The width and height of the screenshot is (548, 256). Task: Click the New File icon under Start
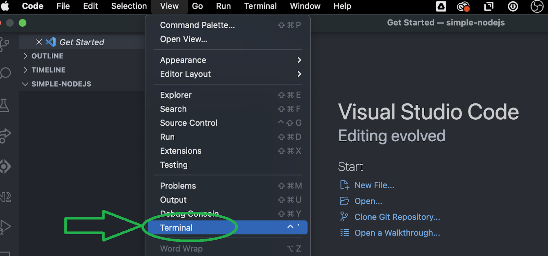click(345, 185)
